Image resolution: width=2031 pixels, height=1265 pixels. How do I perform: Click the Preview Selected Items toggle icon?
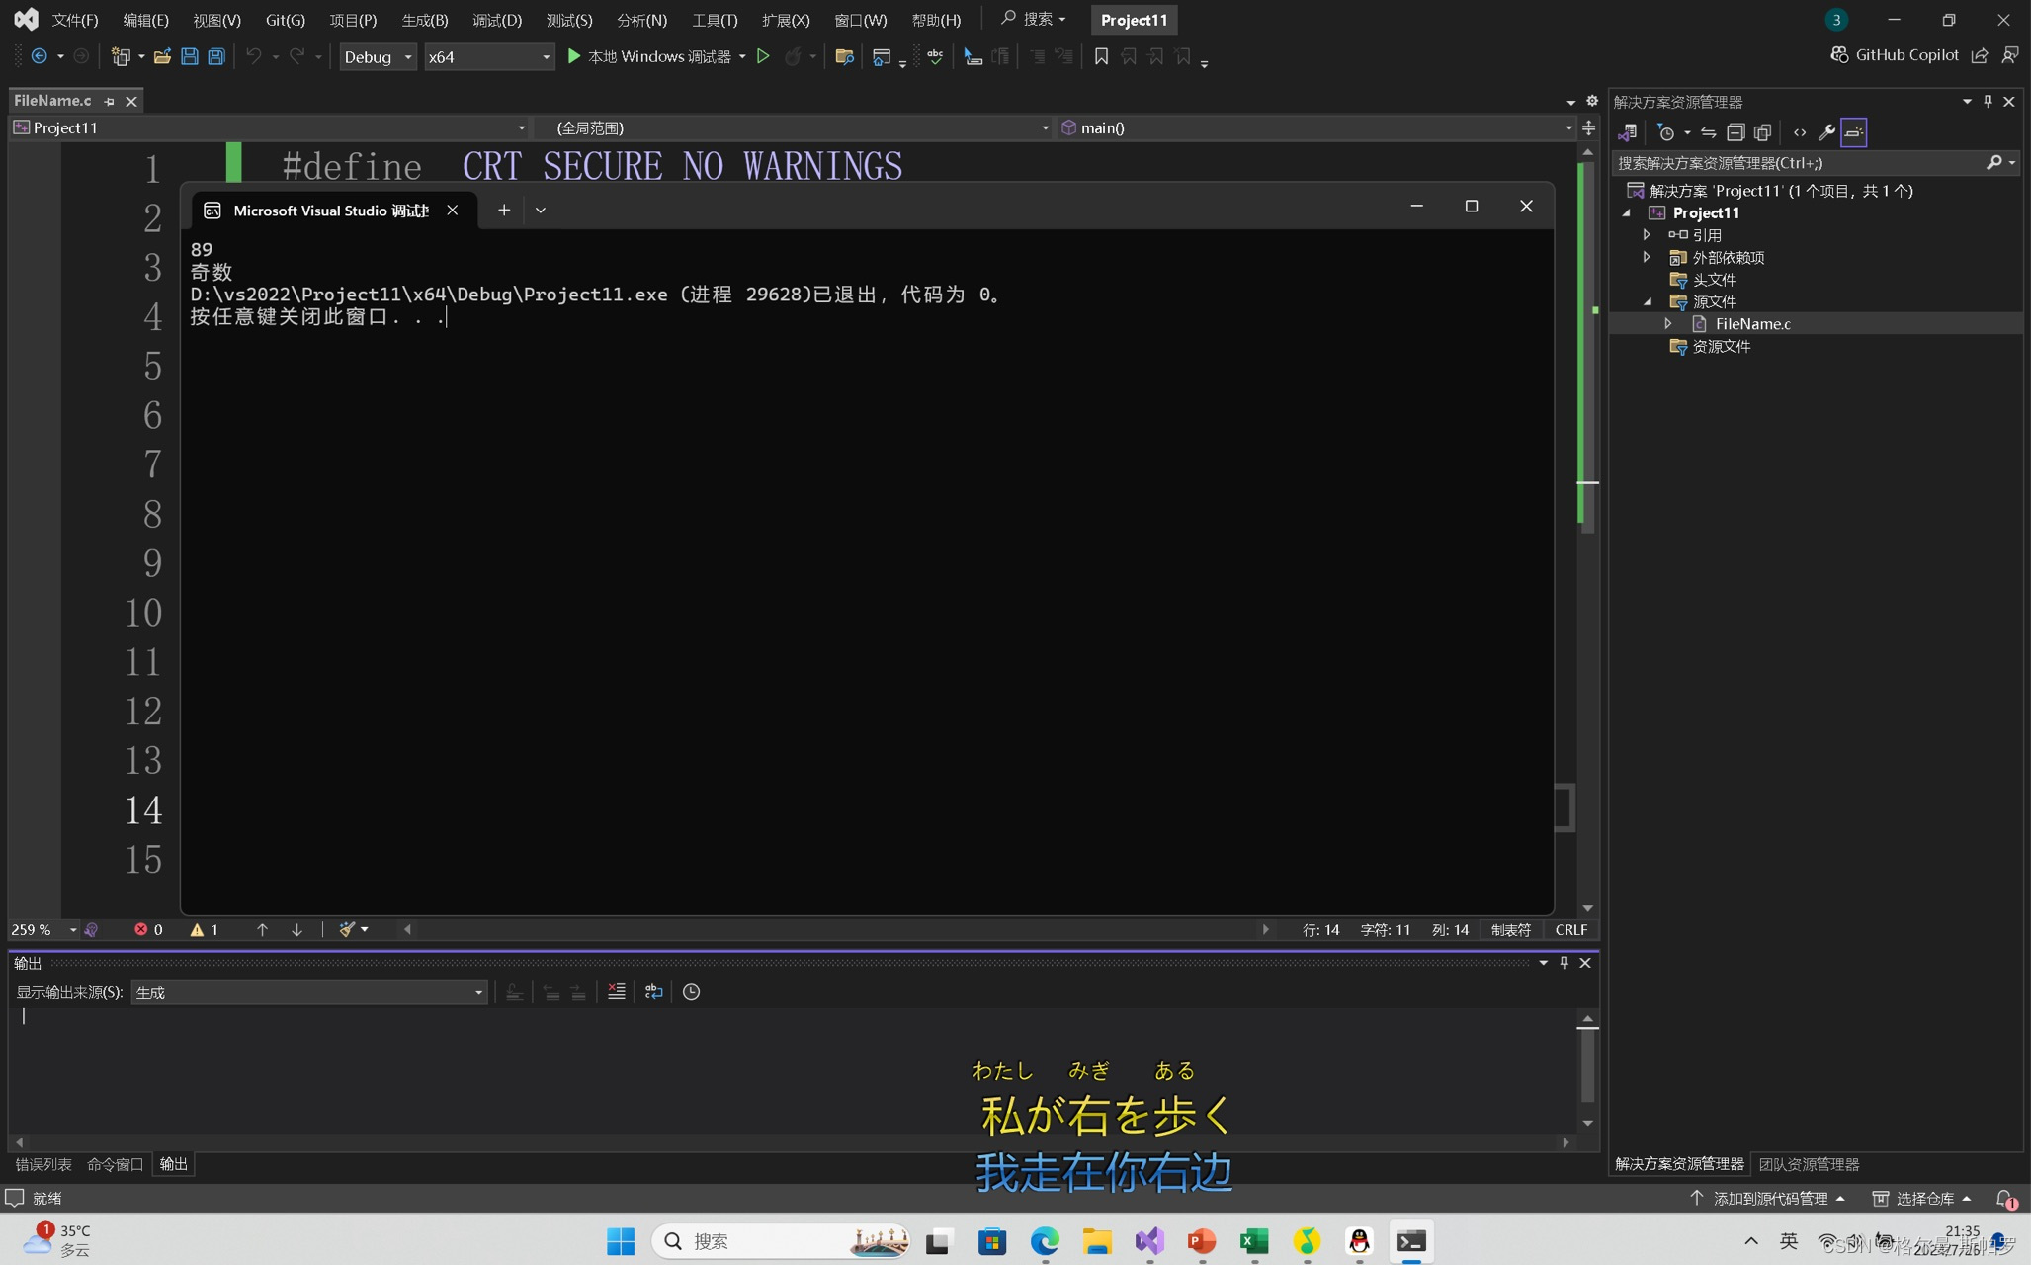1853,132
